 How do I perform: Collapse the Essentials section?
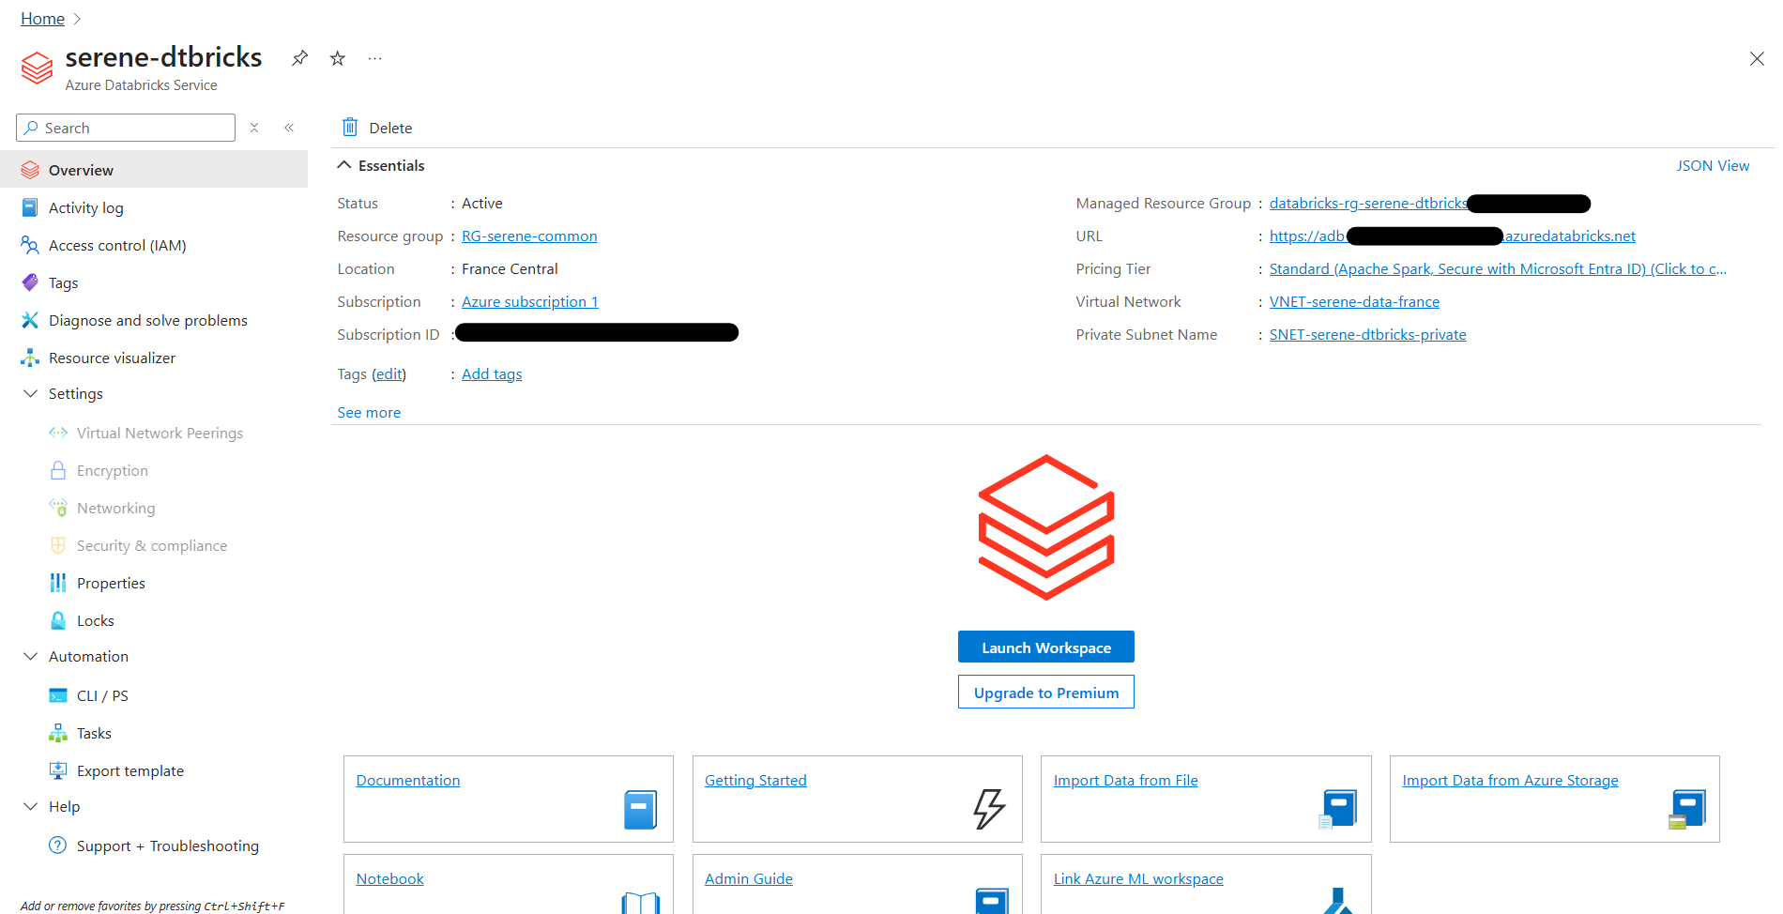click(x=344, y=165)
